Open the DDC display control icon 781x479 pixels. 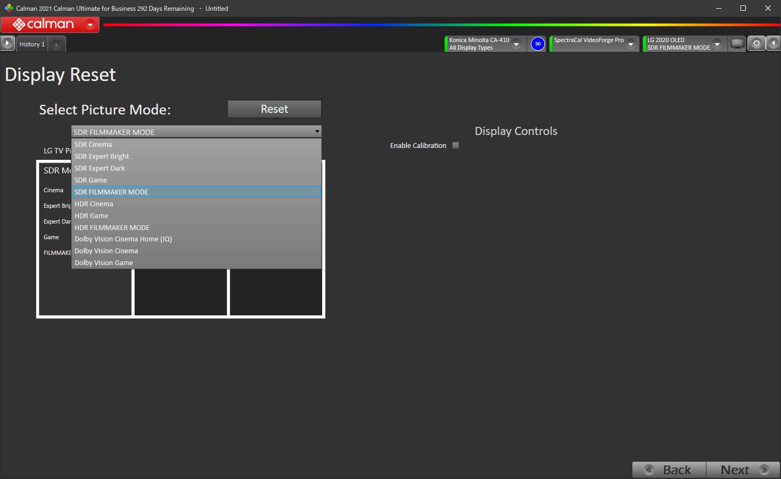[737, 44]
